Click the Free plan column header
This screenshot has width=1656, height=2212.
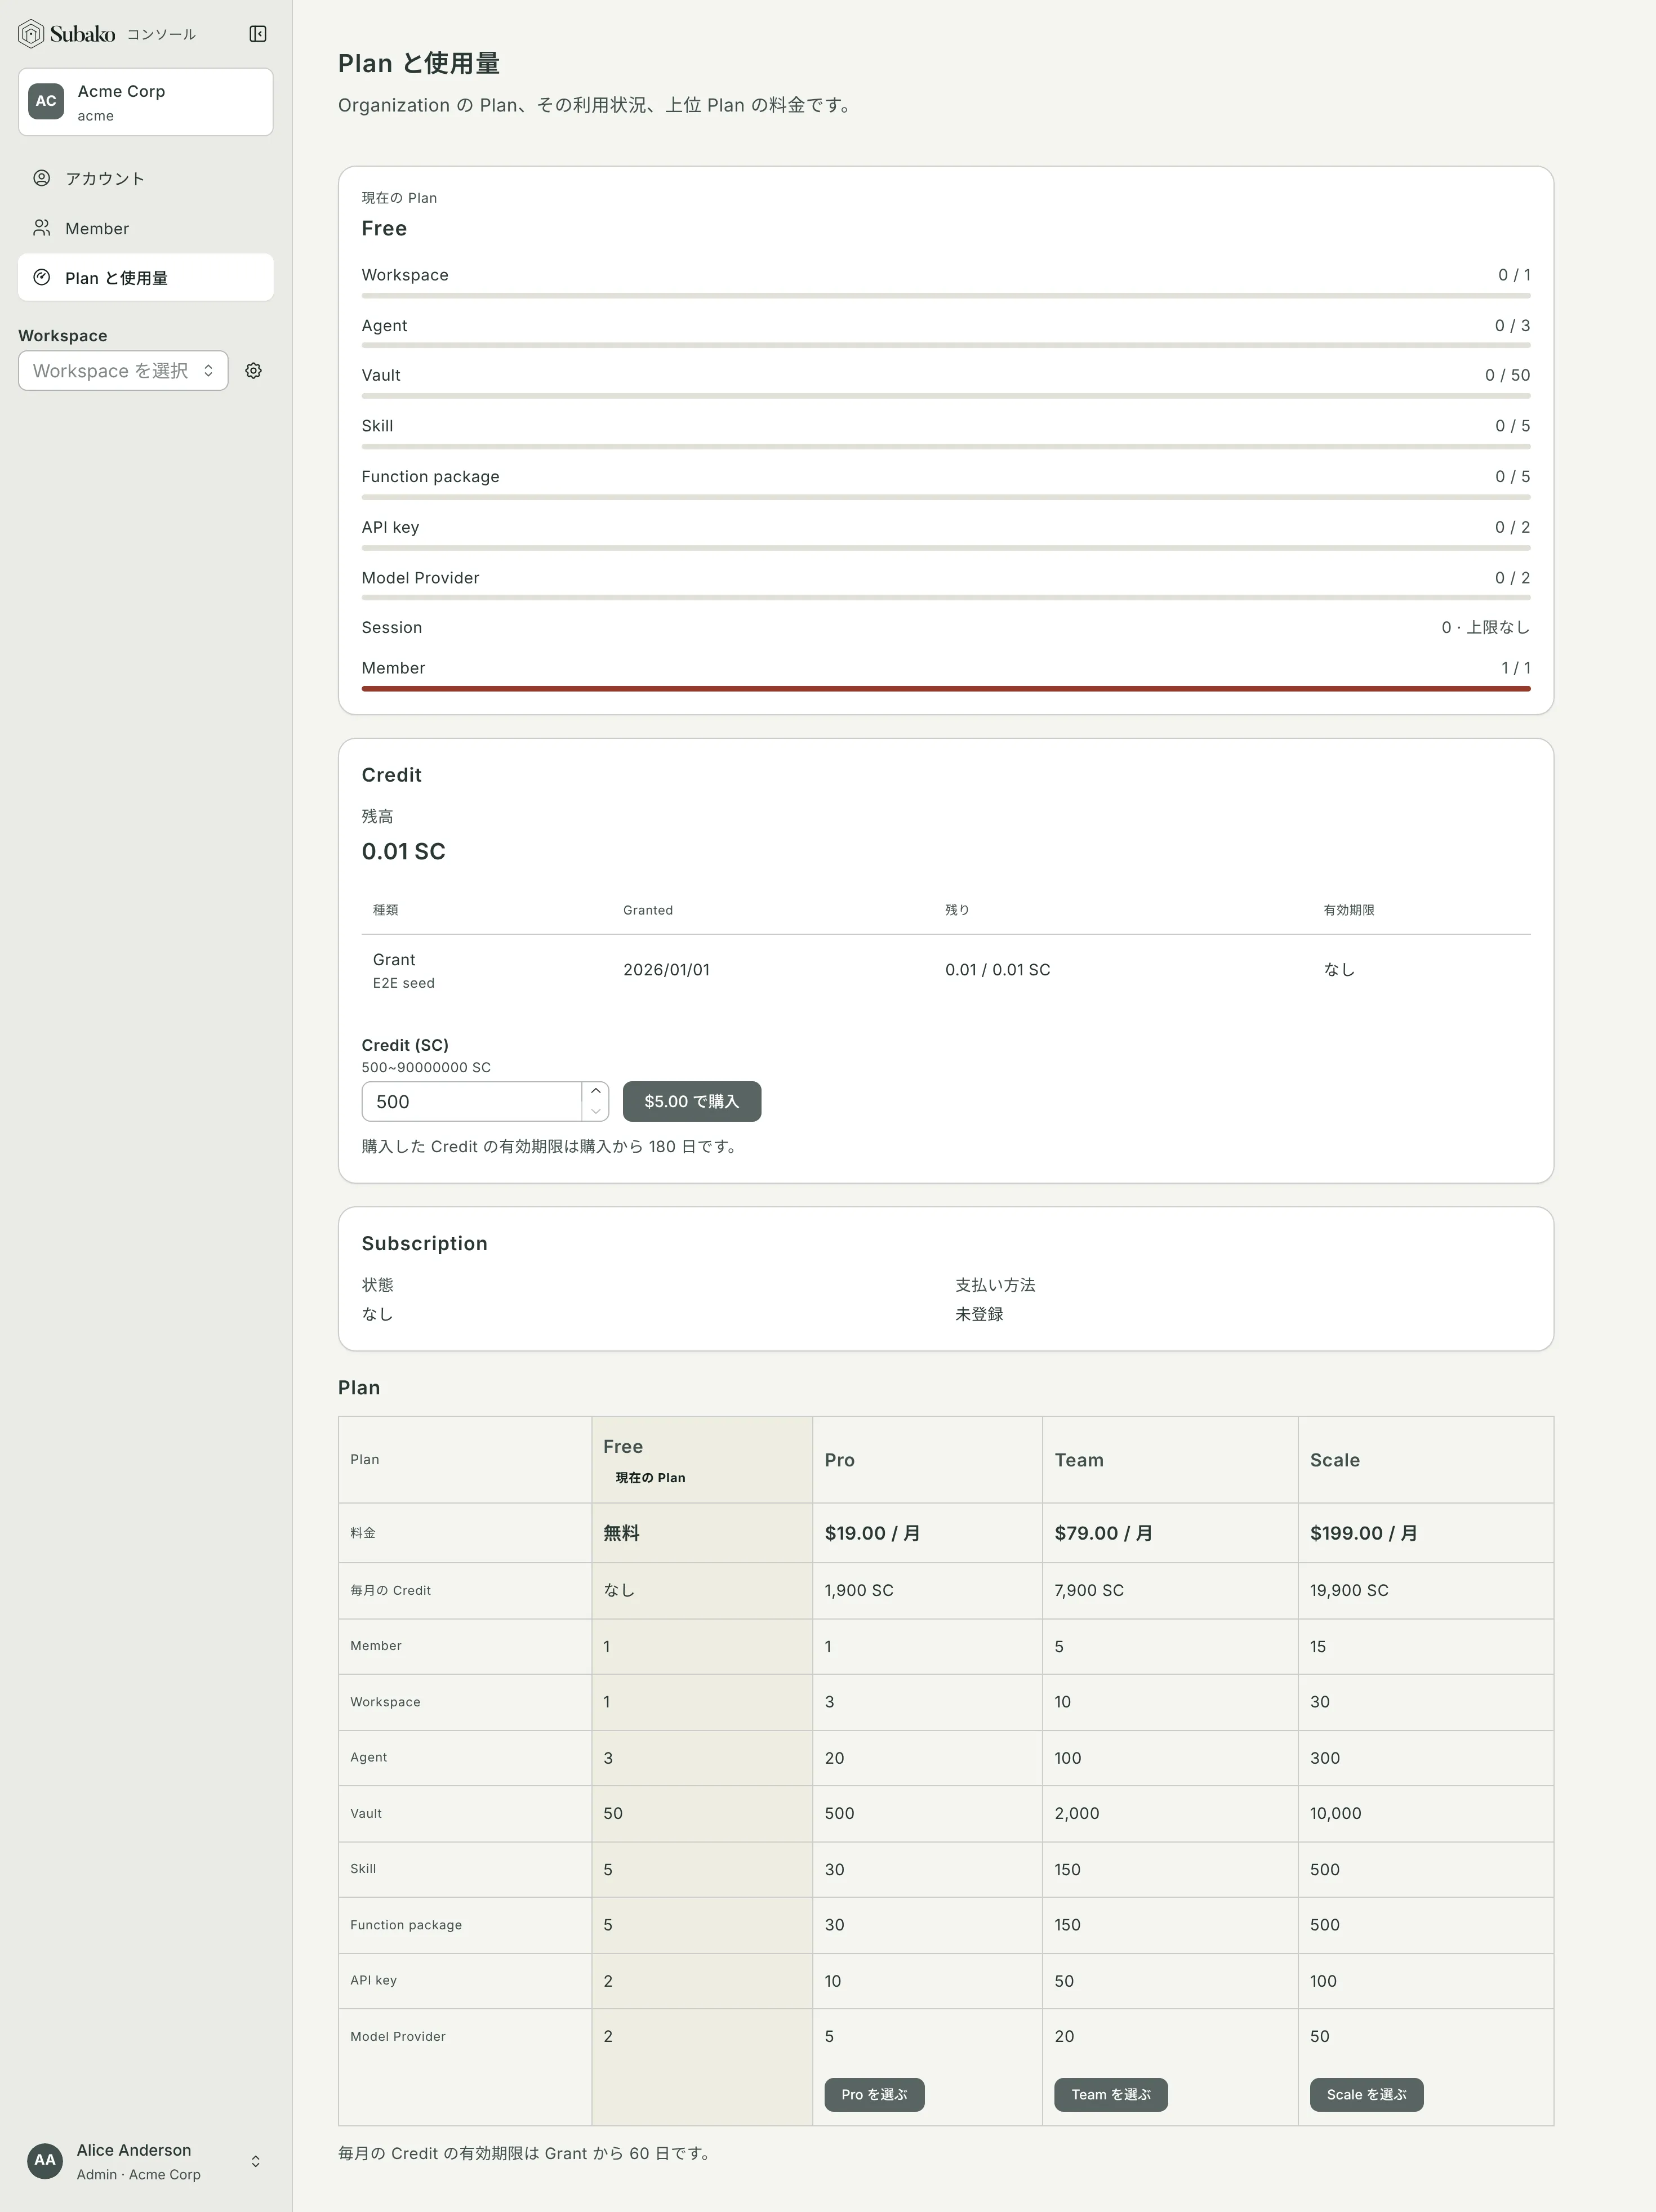702,1459
